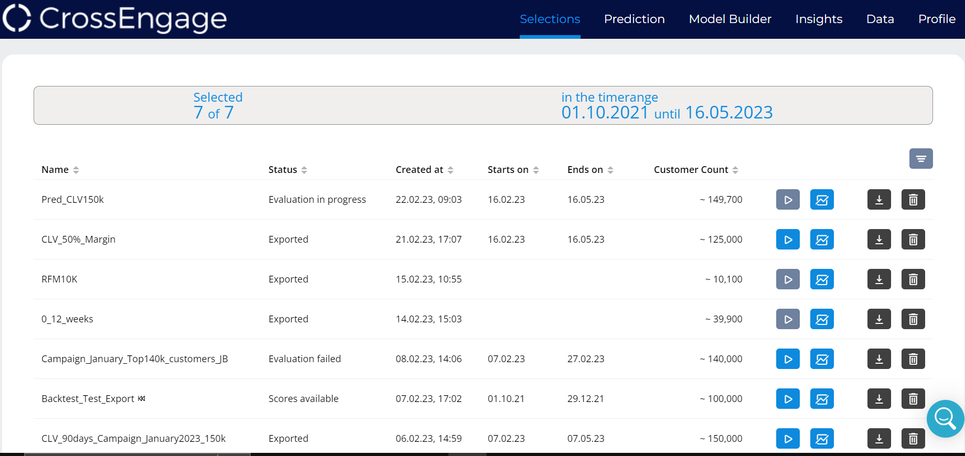The height and width of the screenshot is (456, 965).
Task: Click play icon for Campaign_January_Top140k_customers_JB
Action: point(788,359)
